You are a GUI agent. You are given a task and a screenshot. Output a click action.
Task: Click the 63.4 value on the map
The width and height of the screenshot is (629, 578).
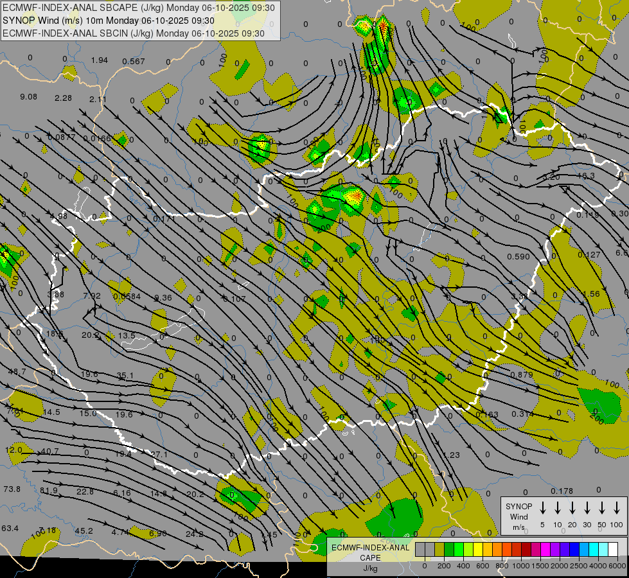pyautogui.click(x=10, y=528)
